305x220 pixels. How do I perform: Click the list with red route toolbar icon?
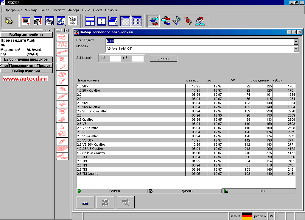click(x=26, y=21)
